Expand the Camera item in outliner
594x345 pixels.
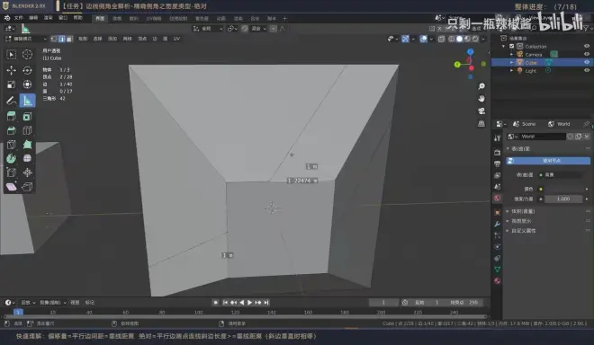pos(511,55)
